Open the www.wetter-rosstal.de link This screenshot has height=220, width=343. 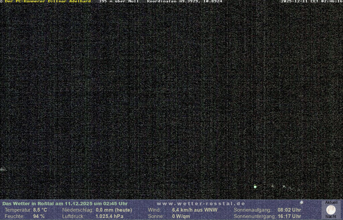point(201,204)
